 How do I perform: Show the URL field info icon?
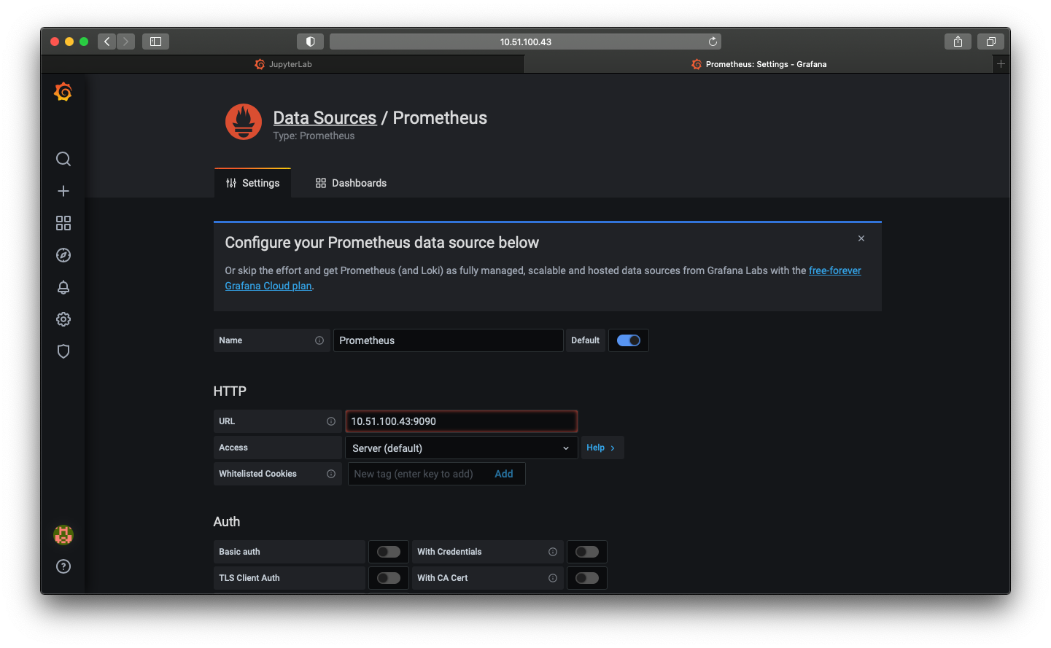331,421
